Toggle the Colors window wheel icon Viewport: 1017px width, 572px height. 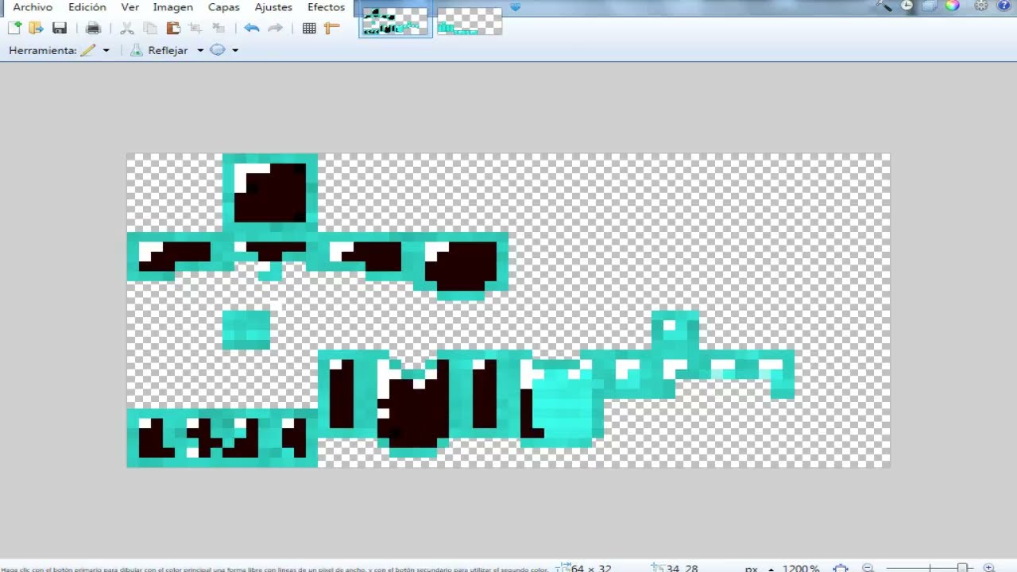click(x=953, y=6)
